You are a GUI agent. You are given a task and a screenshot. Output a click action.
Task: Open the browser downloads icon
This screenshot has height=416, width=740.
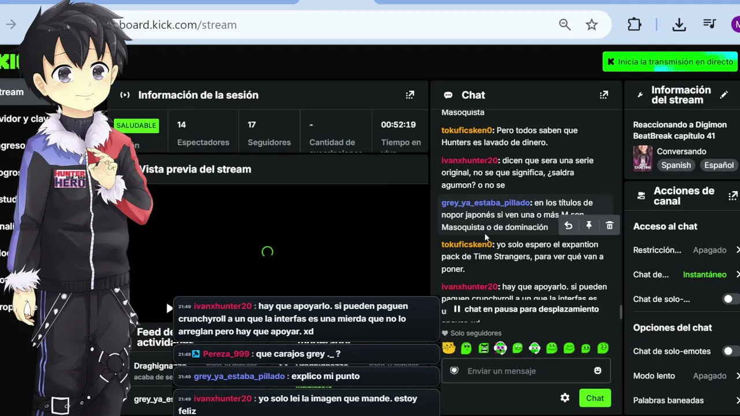pyautogui.click(x=679, y=24)
